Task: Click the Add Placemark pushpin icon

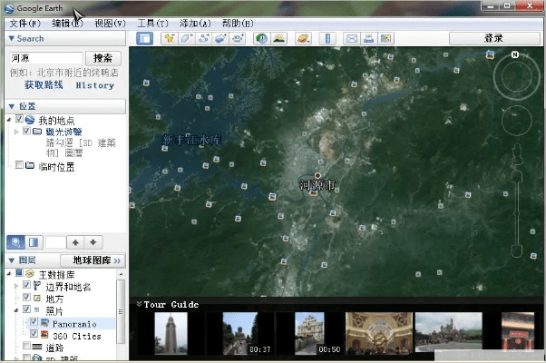Action: click(169, 39)
